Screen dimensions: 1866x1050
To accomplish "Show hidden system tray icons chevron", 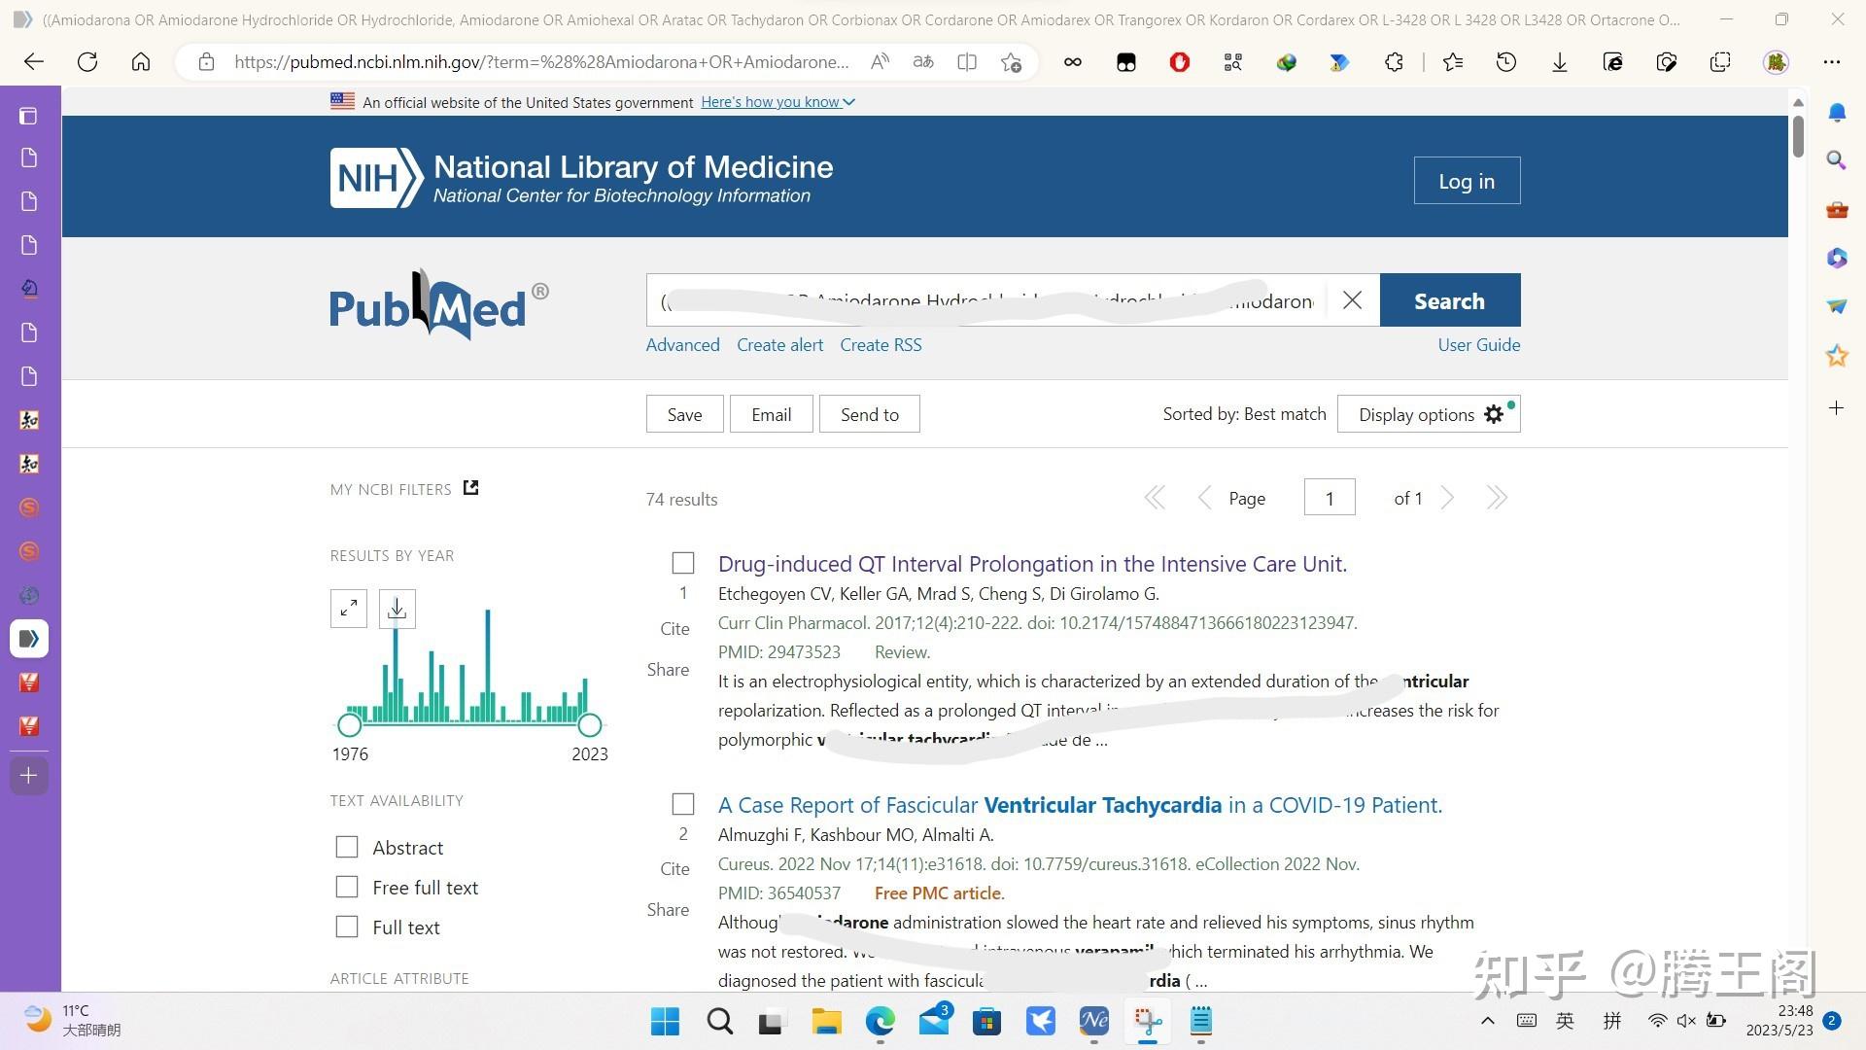I will click(1487, 1021).
